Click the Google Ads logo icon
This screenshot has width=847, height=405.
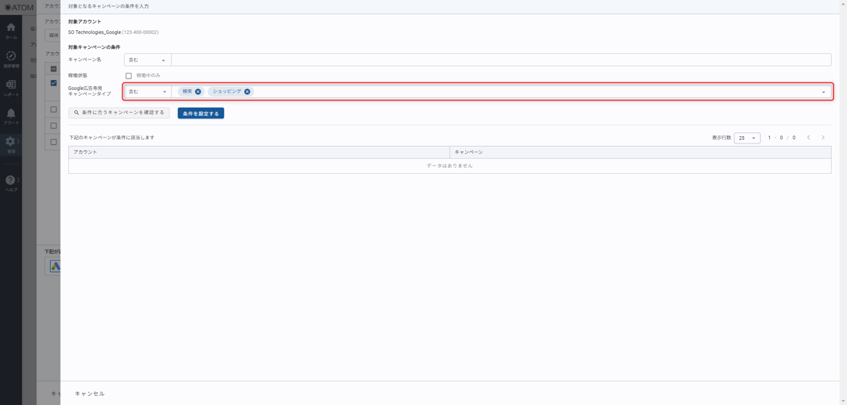[x=55, y=266]
